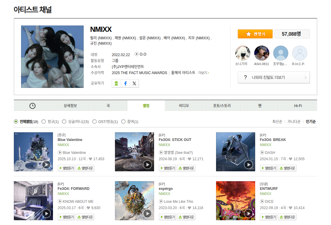This screenshot has width=331, height=225.
Task: Click 앨범듣기 for Fe3O4: STICK OUT
Action: [167, 168]
